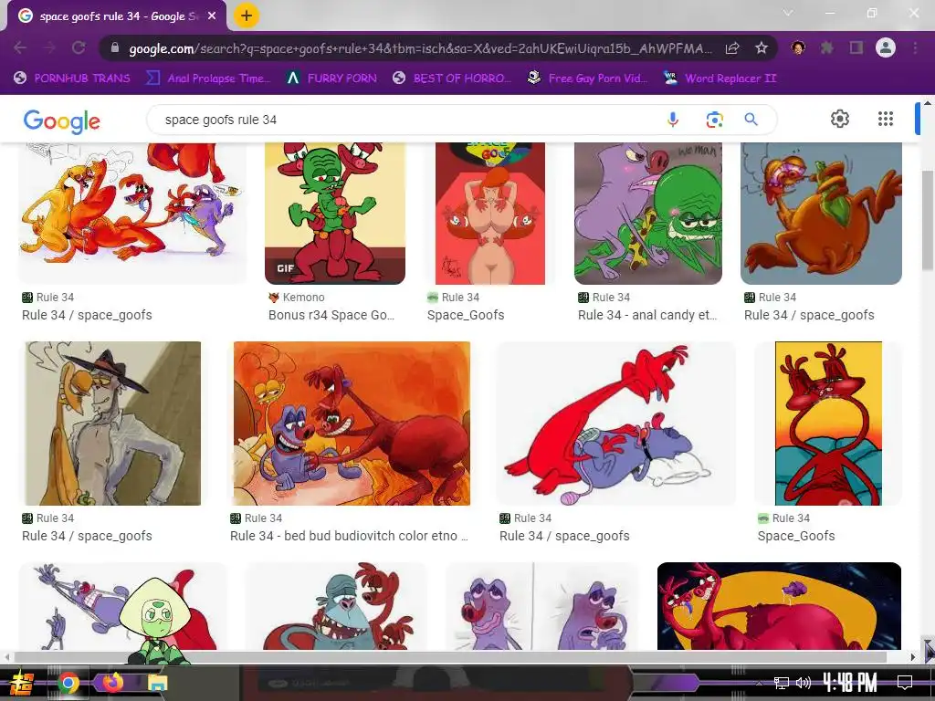Image resolution: width=935 pixels, height=701 pixels.
Task: Click the Google logo
Action: point(62,121)
